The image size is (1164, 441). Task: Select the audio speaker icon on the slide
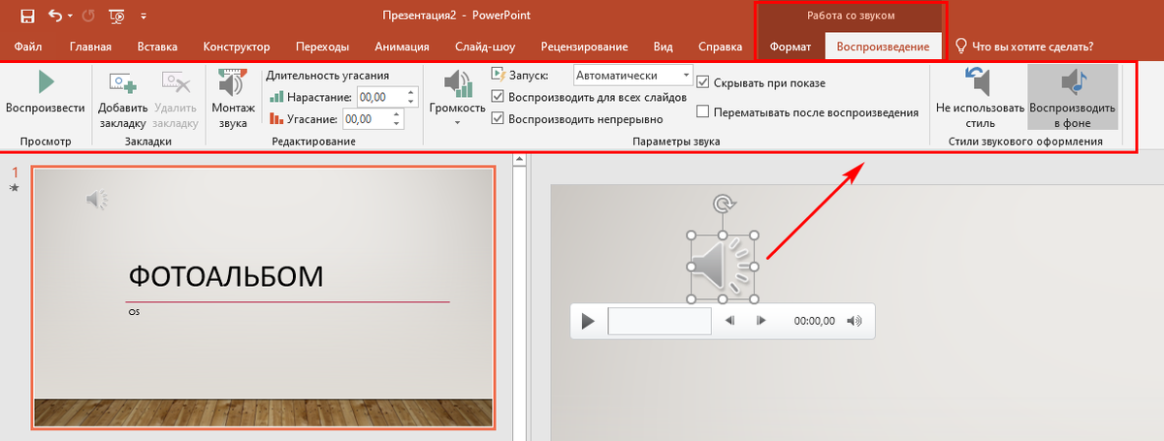coord(723,267)
